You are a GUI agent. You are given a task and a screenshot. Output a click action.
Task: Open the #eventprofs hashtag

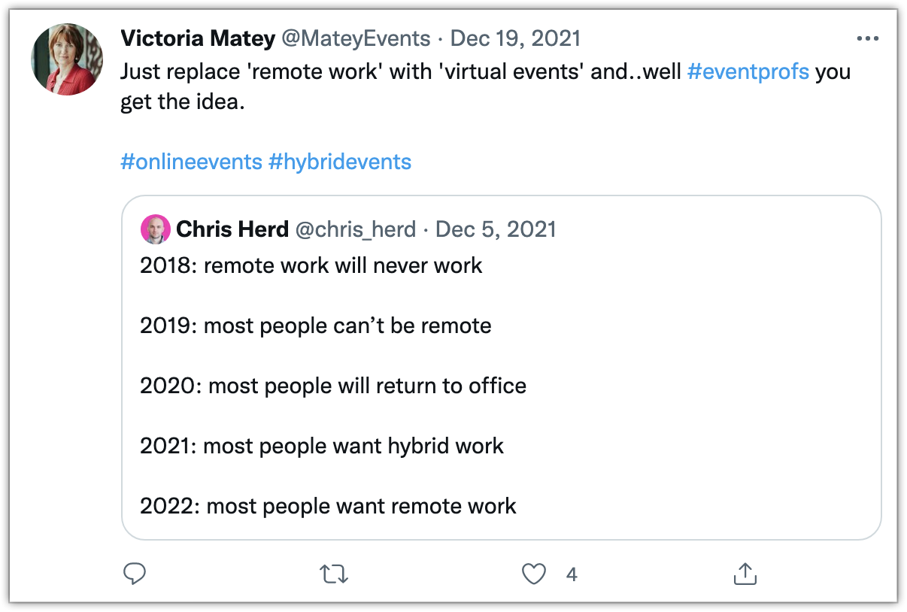[748, 72]
